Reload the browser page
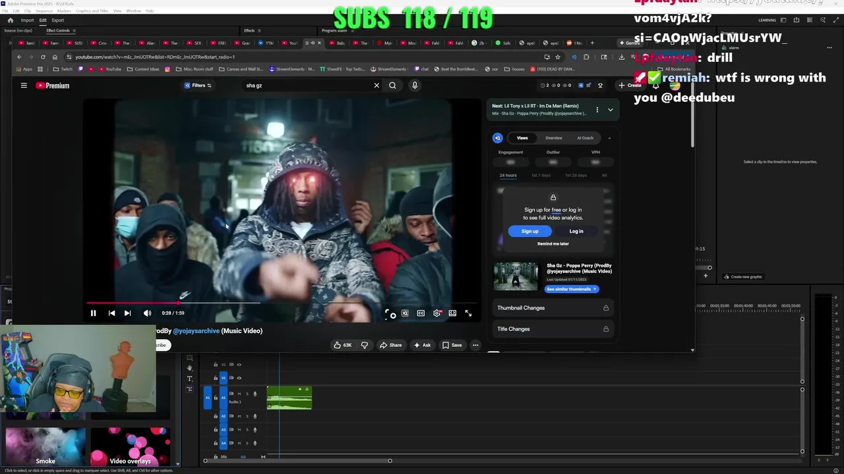This screenshot has height=474, width=844. point(43,57)
